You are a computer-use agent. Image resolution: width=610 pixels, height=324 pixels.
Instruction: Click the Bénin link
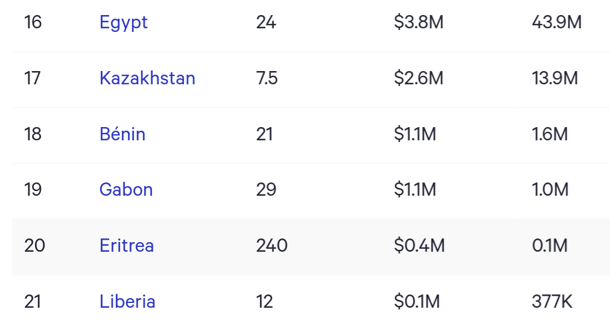122,134
